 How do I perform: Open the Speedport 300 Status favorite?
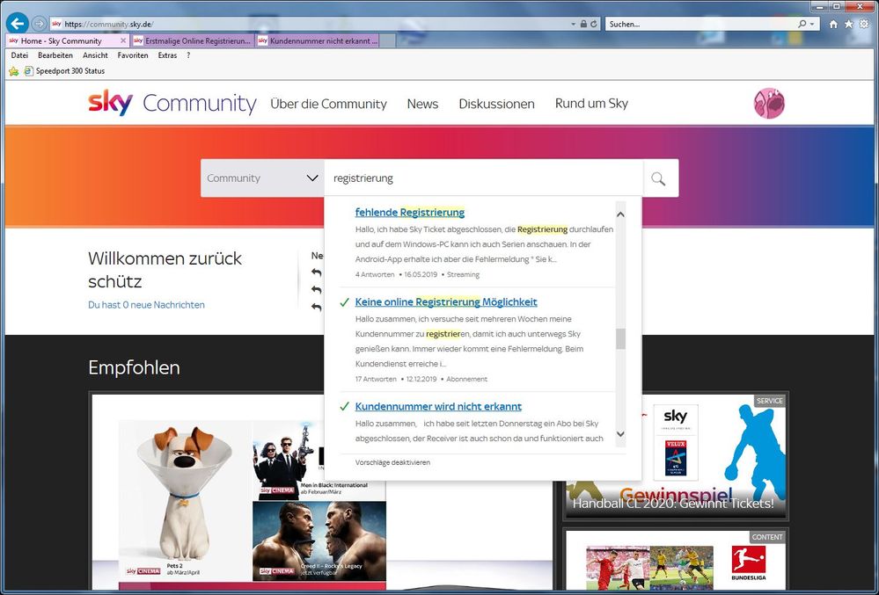(x=65, y=71)
